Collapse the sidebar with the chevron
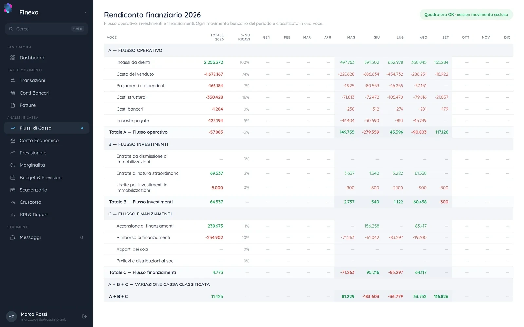 point(86,12)
